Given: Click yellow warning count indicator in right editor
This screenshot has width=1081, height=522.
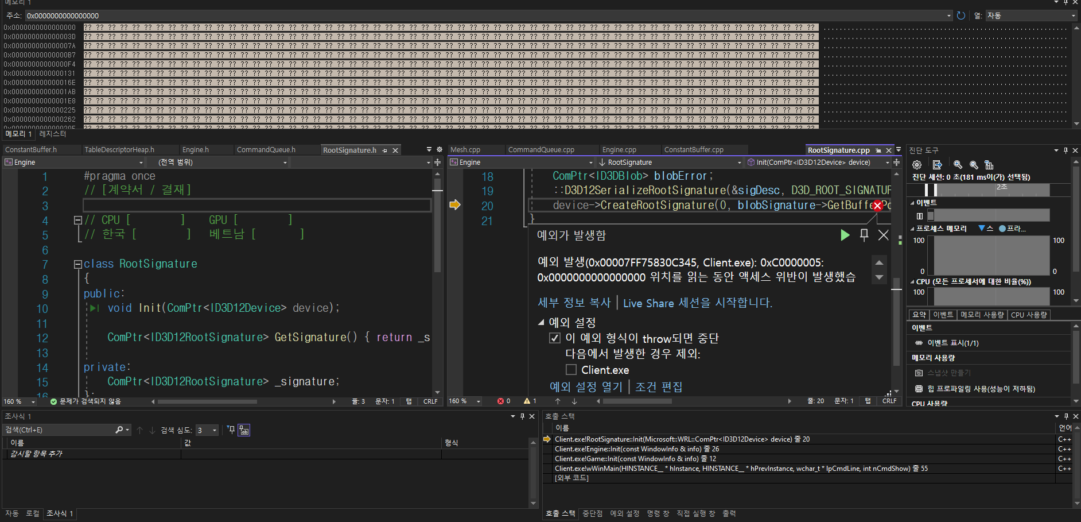Looking at the screenshot, I should [530, 401].
